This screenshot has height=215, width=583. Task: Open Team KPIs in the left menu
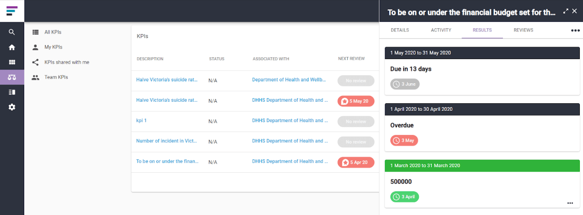(x=56, y=77)
